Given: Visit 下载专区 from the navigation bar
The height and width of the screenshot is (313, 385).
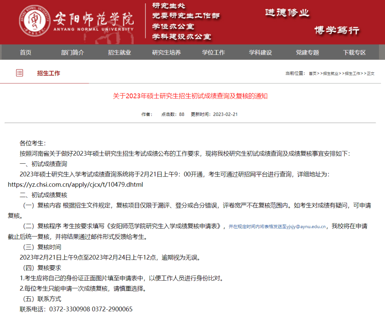Looking at the screenshot, I should (354, 52).
